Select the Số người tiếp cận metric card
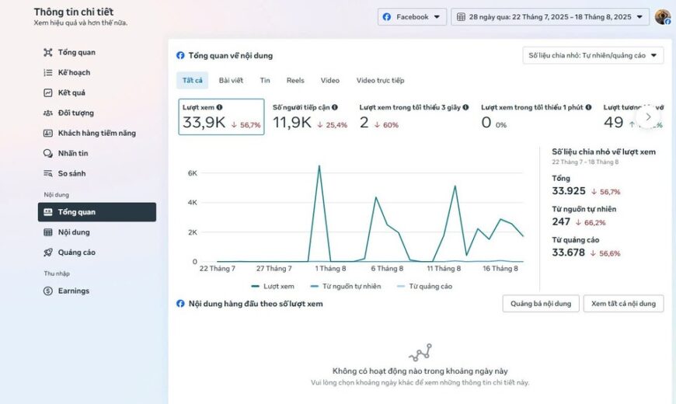Screen dimensions: 676x404 [x=310, y=117]
